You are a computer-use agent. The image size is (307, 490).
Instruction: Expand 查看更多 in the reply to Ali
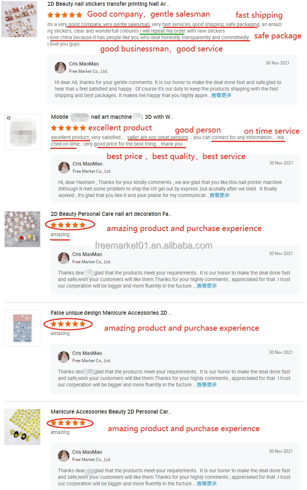click(x=221, y=96)
